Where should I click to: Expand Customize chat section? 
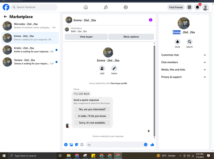(x=184, y=55)
